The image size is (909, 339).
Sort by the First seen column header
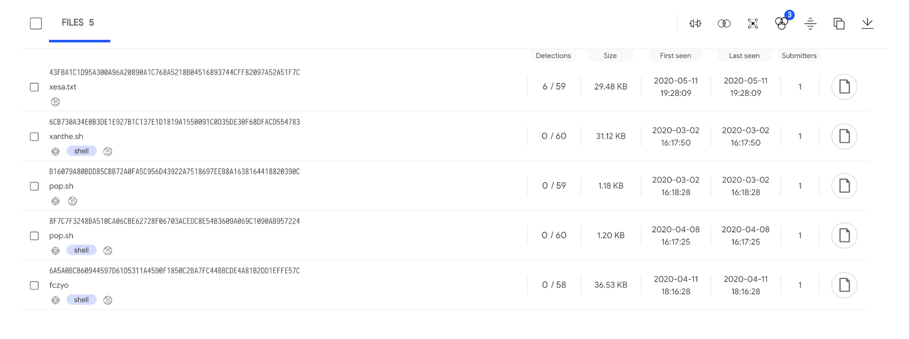[675, 55]
